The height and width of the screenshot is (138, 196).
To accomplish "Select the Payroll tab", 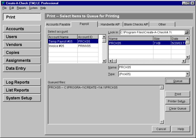I will tap(84, 24).
